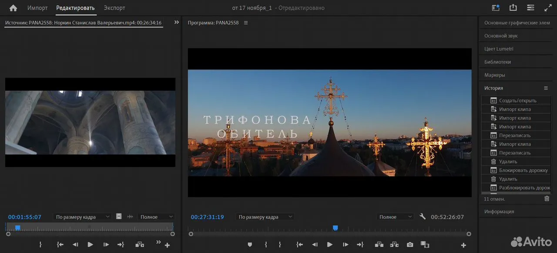The image size is (557, 253).
Task: Click the Quick Export share icon
Action: 513,8
